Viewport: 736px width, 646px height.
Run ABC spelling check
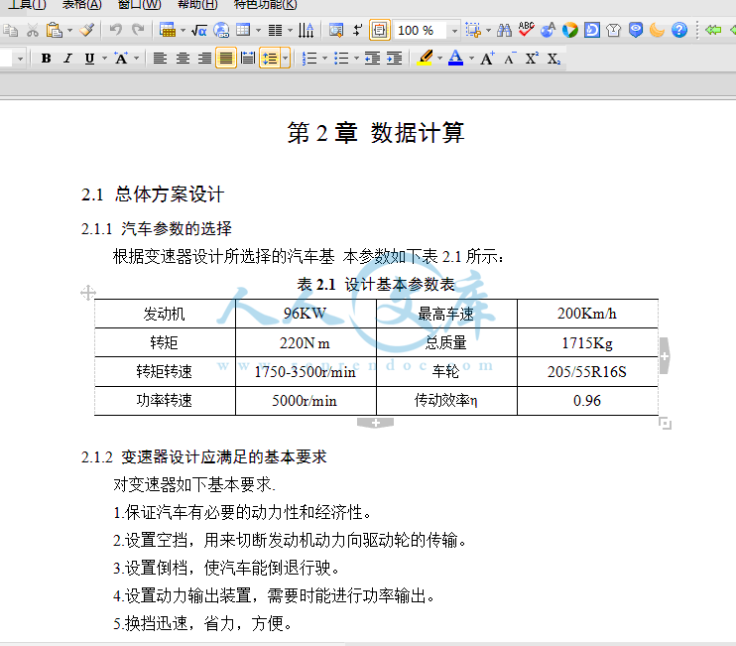[527, 30]
